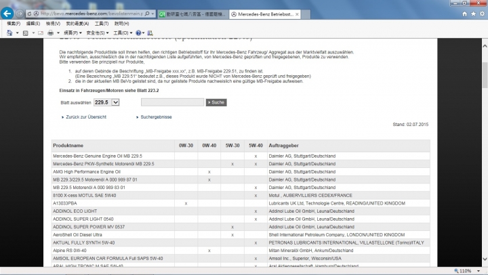
Task: Expand the print options dropdown arrow
Action: point(58,33)
